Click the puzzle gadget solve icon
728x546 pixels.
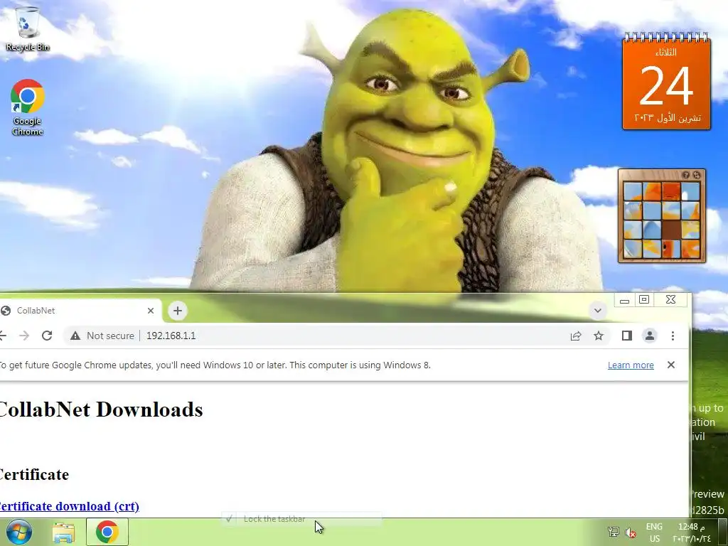(x=697, y=175)
